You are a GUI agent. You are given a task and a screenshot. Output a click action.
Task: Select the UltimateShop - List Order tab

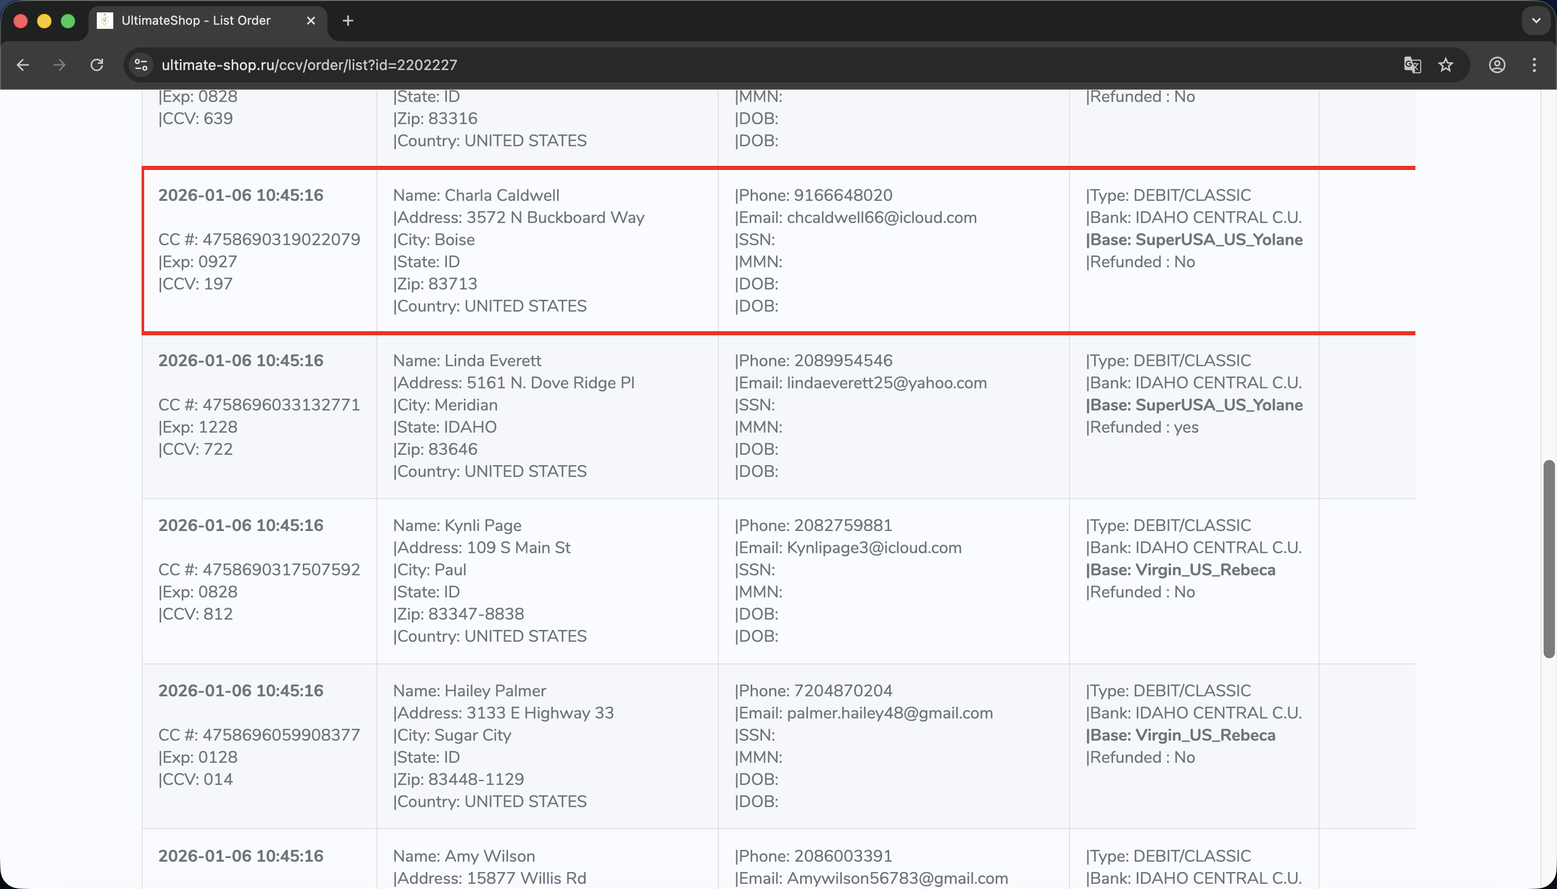click(195, 21)
